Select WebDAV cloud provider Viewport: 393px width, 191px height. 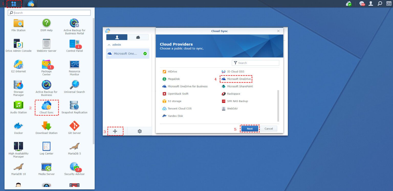pos(230,109)
